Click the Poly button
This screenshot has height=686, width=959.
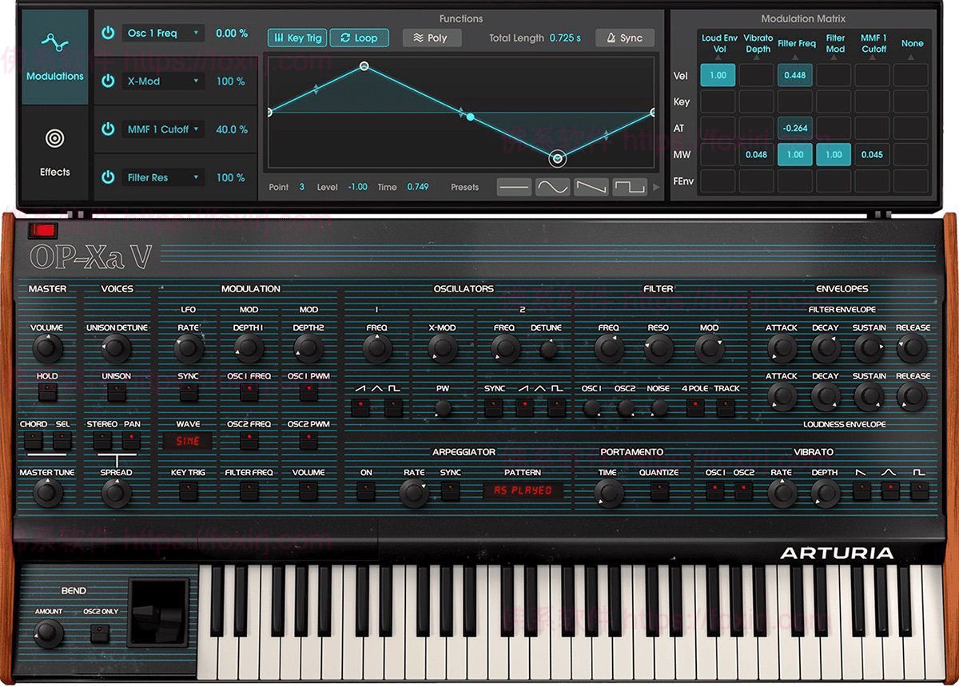pyautogui.click(x=432, y=37)
